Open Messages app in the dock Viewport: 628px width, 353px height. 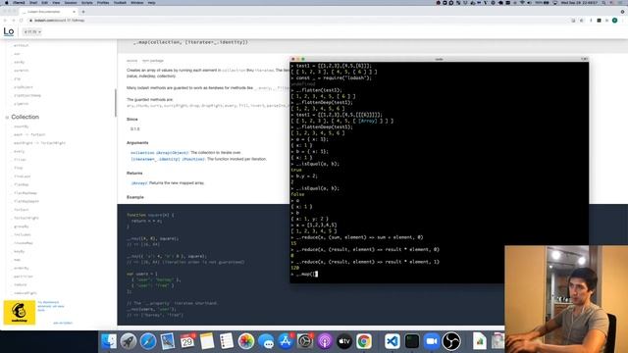tap(266, 341)
